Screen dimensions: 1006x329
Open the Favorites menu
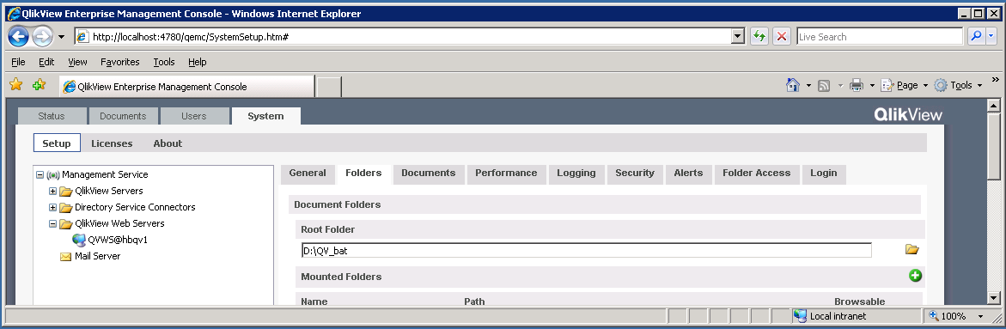[120, 62]
